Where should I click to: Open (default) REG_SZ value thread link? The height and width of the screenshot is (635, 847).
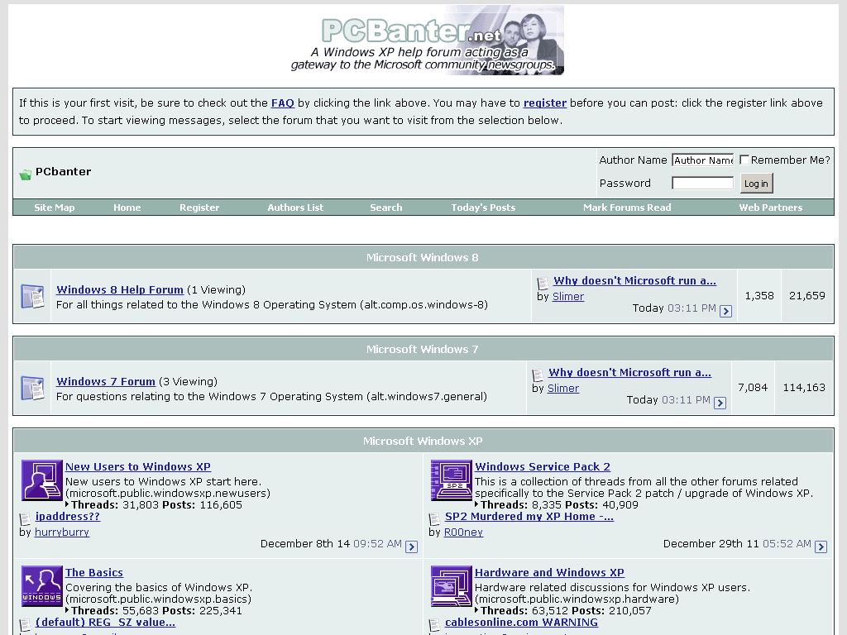point(105,622)
